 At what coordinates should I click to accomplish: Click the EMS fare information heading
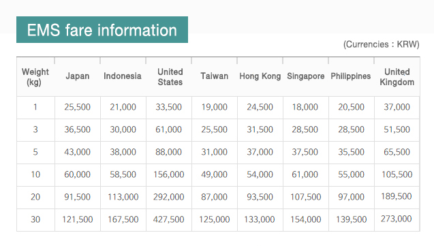pos(102,30)
